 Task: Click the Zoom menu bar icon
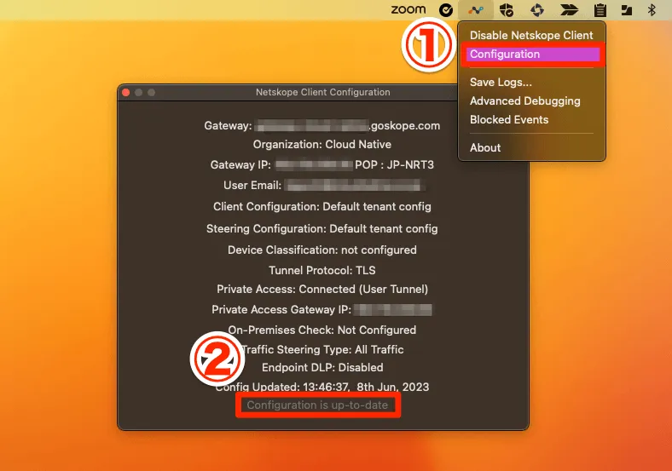click(x=408, y=9)
